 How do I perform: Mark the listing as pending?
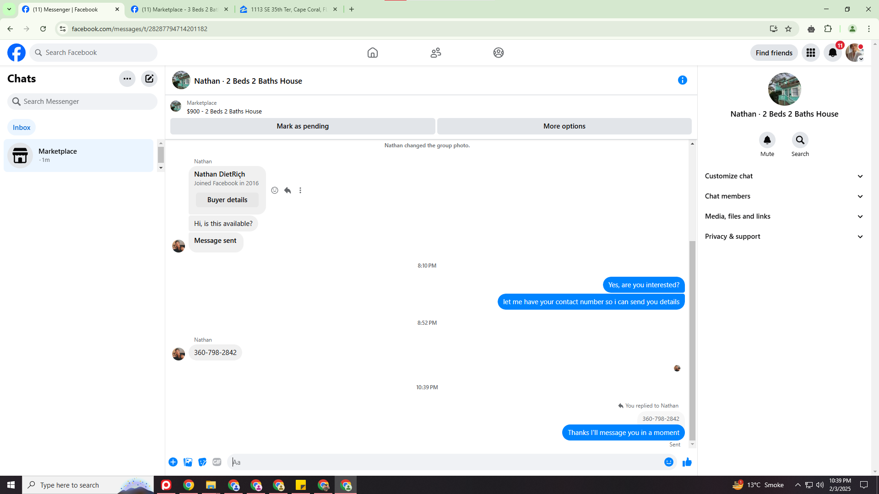pos(303,126)
